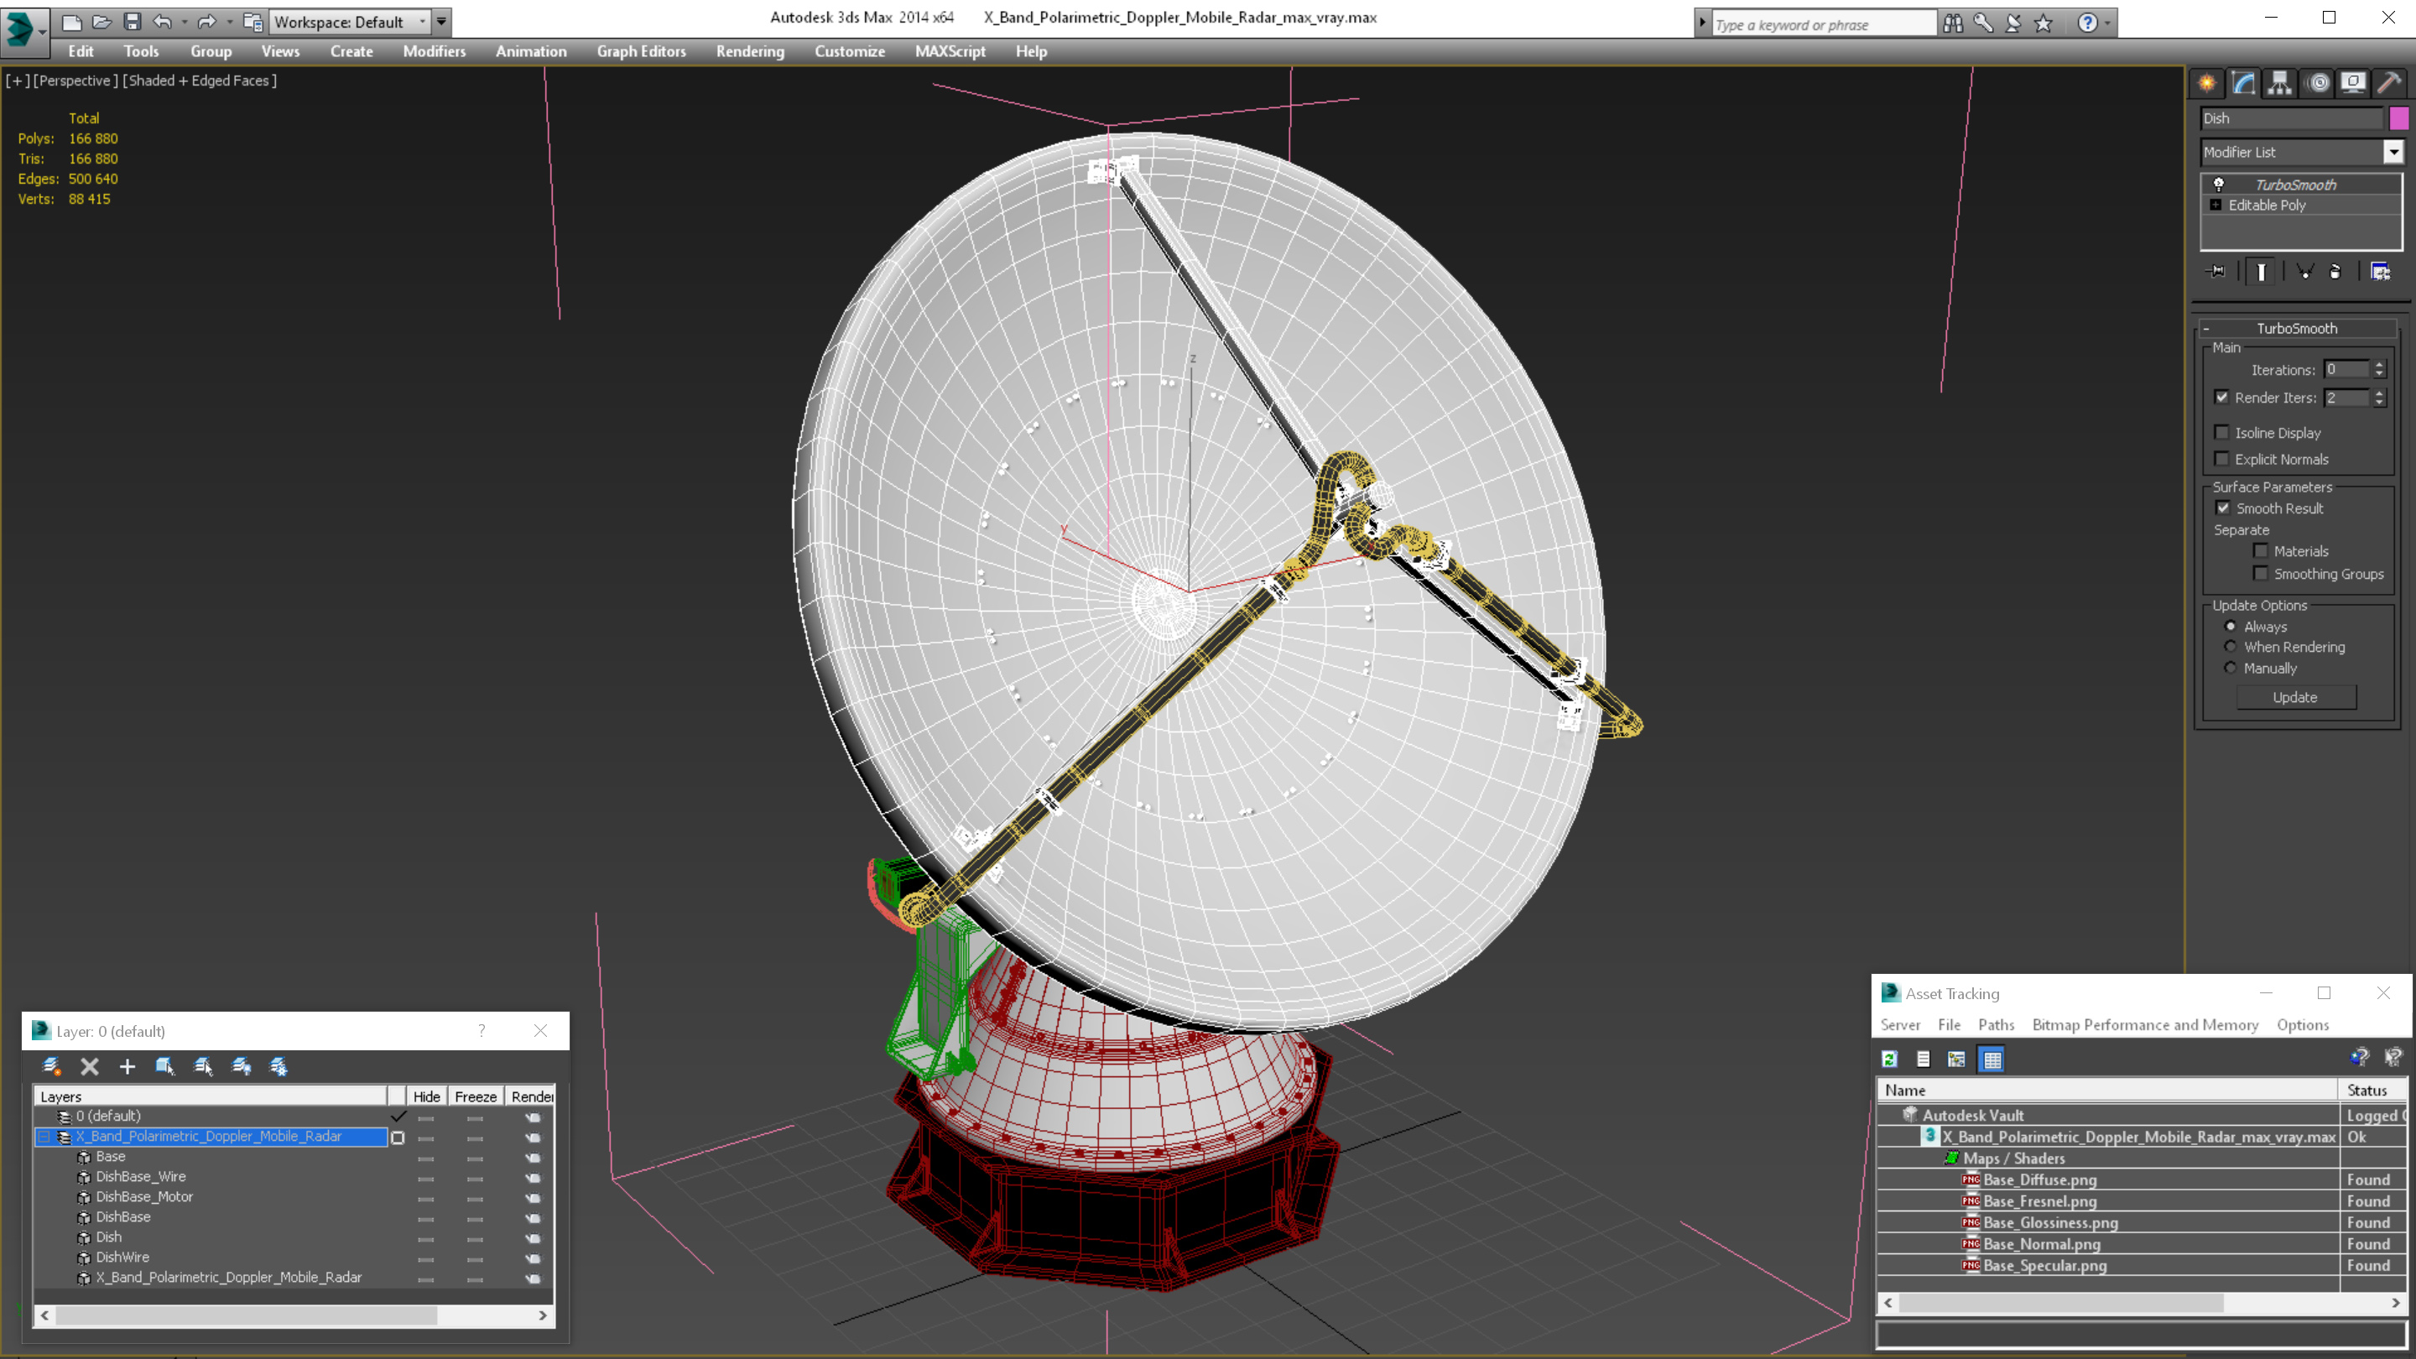Toggle Smooth Result checkbox

click(2223, 508)
